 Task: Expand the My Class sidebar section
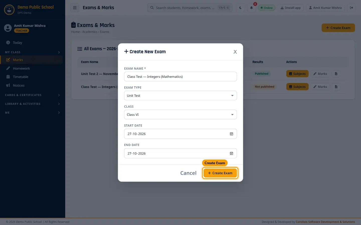click(33, 52)
